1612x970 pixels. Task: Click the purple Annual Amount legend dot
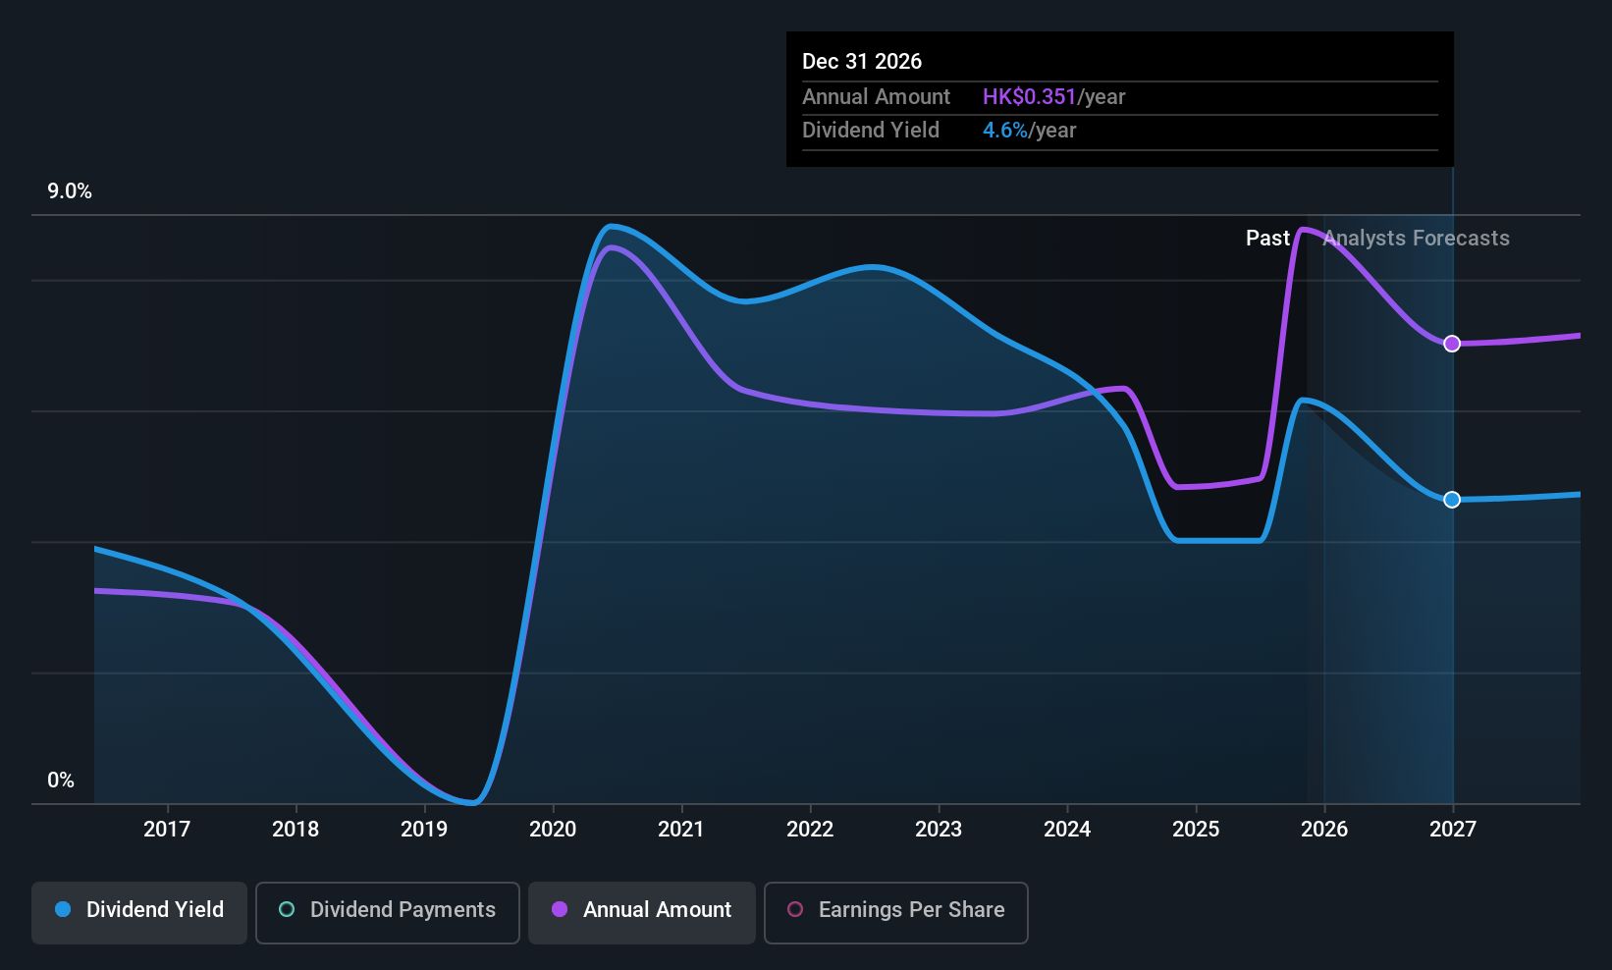[x=558, y=910]
